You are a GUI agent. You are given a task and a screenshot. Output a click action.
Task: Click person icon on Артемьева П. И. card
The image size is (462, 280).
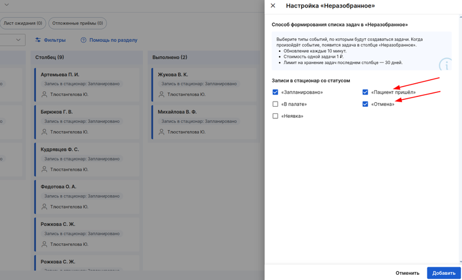click(x=44, y=95)
